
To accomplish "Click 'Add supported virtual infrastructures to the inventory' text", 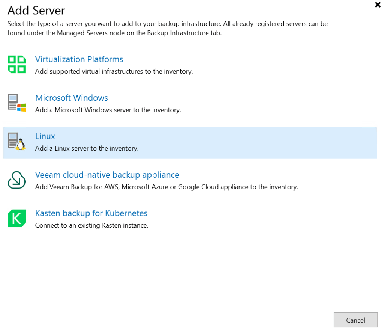I will click(x=114, y=71).
